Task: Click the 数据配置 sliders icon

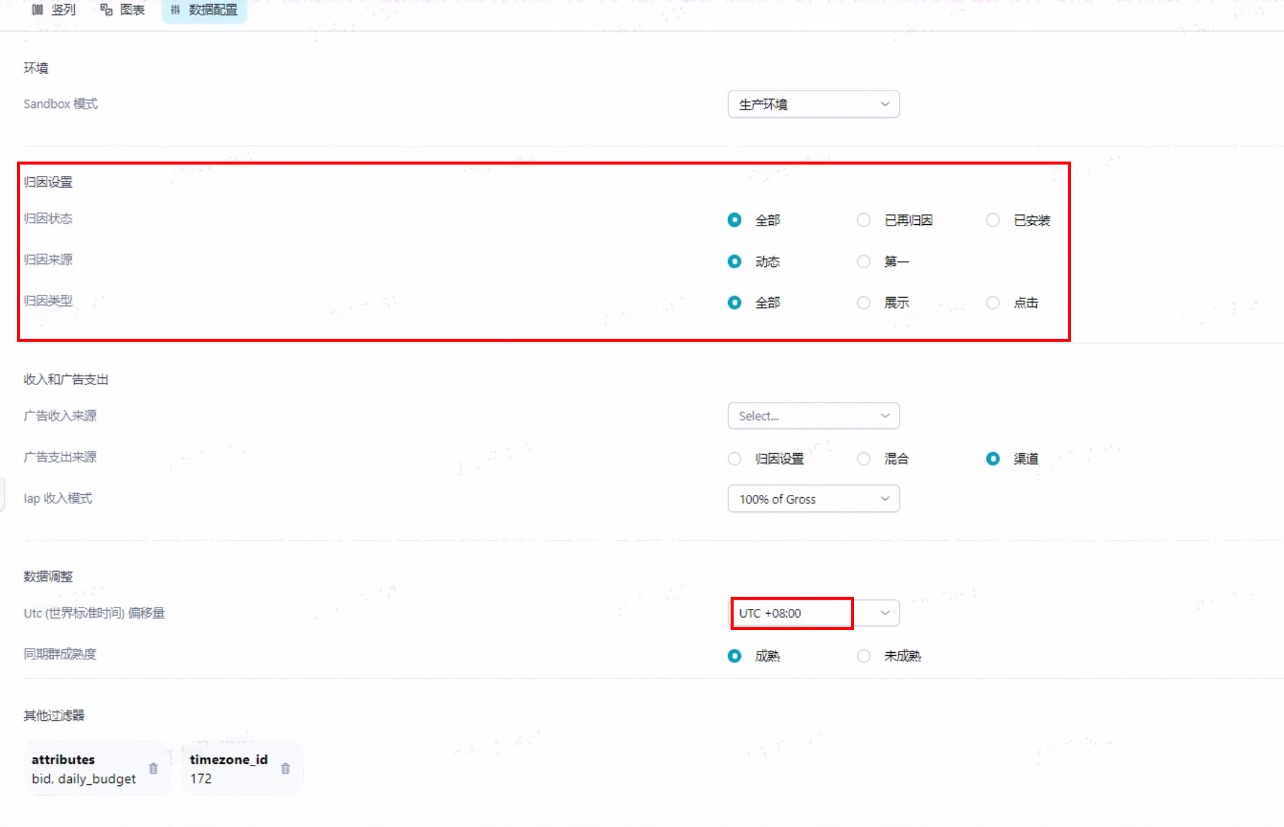Action: [175, 10]
